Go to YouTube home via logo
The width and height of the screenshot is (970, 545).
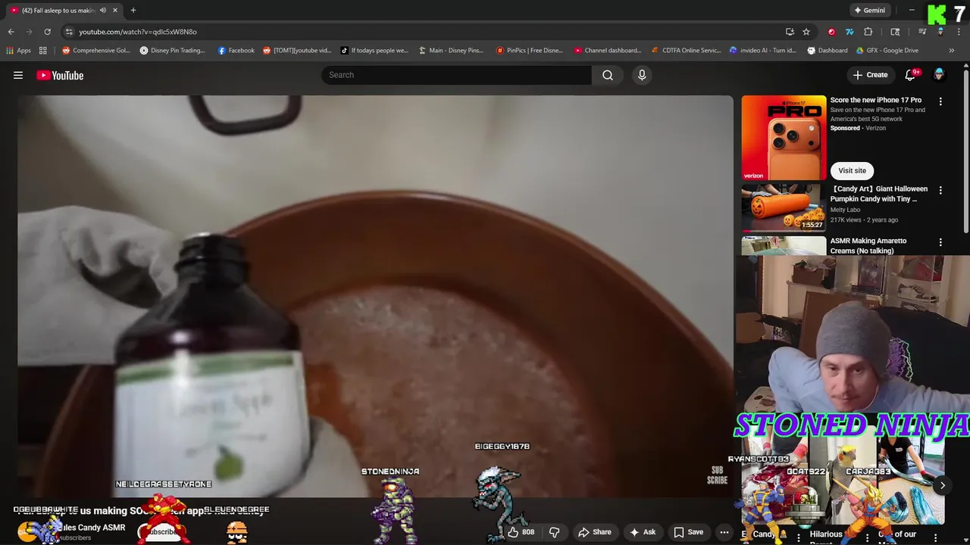coord(60,75)
